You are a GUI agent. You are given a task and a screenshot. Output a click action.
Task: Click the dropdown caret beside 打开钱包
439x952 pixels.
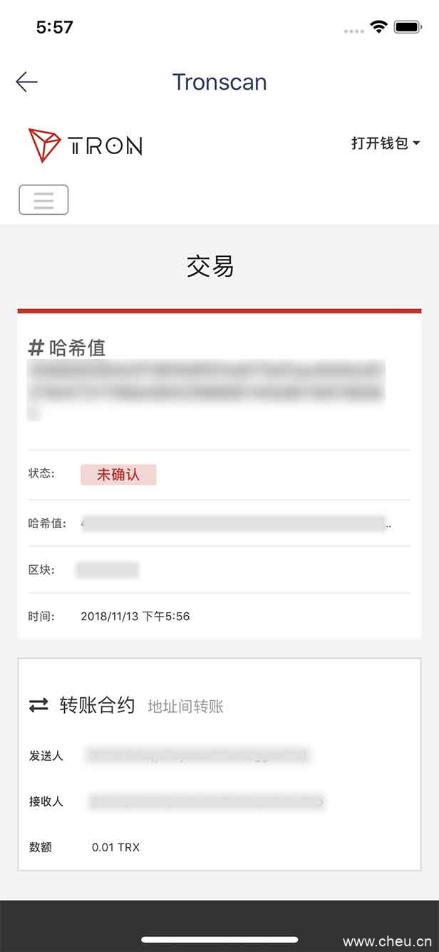point(416,143)
